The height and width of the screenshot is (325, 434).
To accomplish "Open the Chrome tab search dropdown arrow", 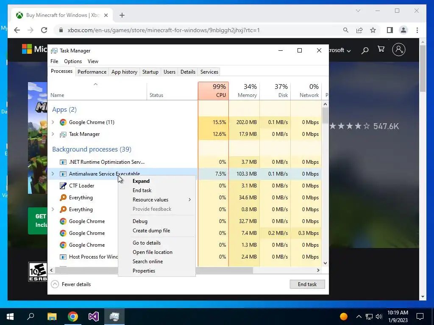I will pos(358,11).
